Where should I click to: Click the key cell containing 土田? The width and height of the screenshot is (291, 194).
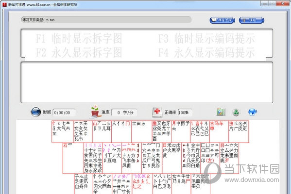(x=141, y=132)
